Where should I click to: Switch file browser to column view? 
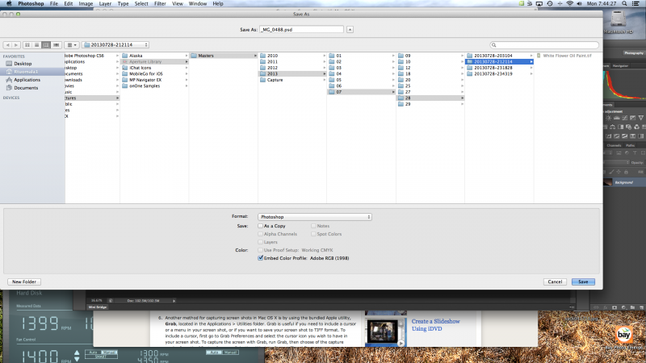coord(46,45)
